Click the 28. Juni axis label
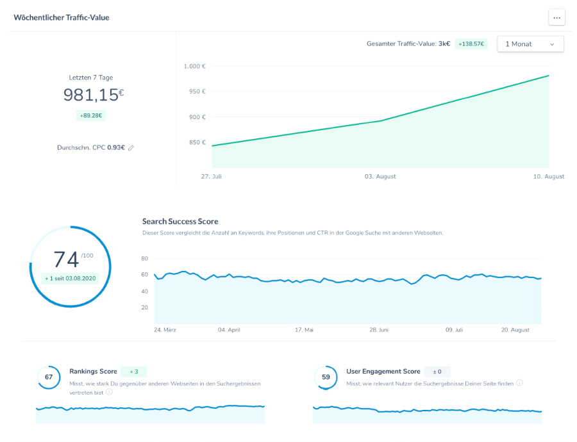The image size is (577, 442). pos(379,330)
